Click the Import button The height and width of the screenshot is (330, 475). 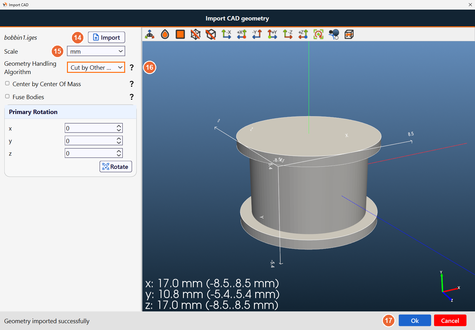[107, 37]
